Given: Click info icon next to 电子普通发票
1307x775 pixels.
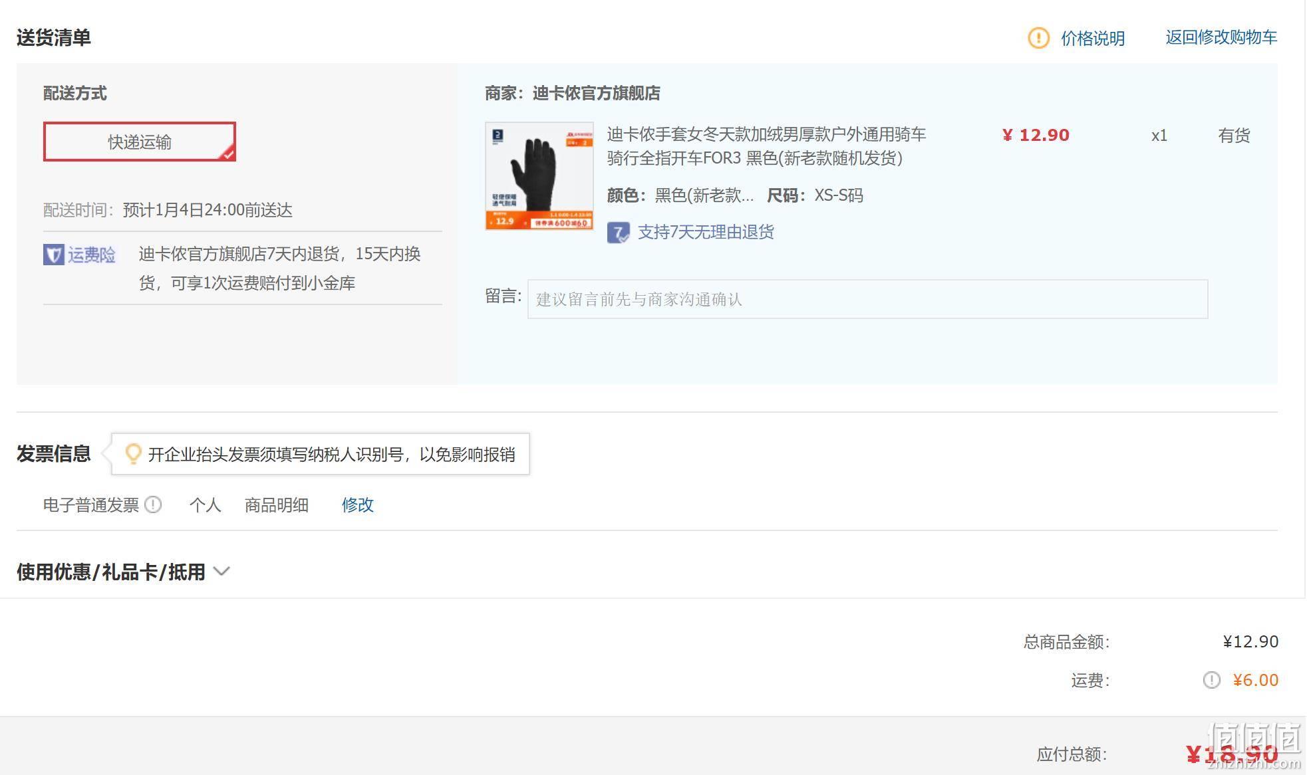Looking at the screenshot, I should point(153,504).
